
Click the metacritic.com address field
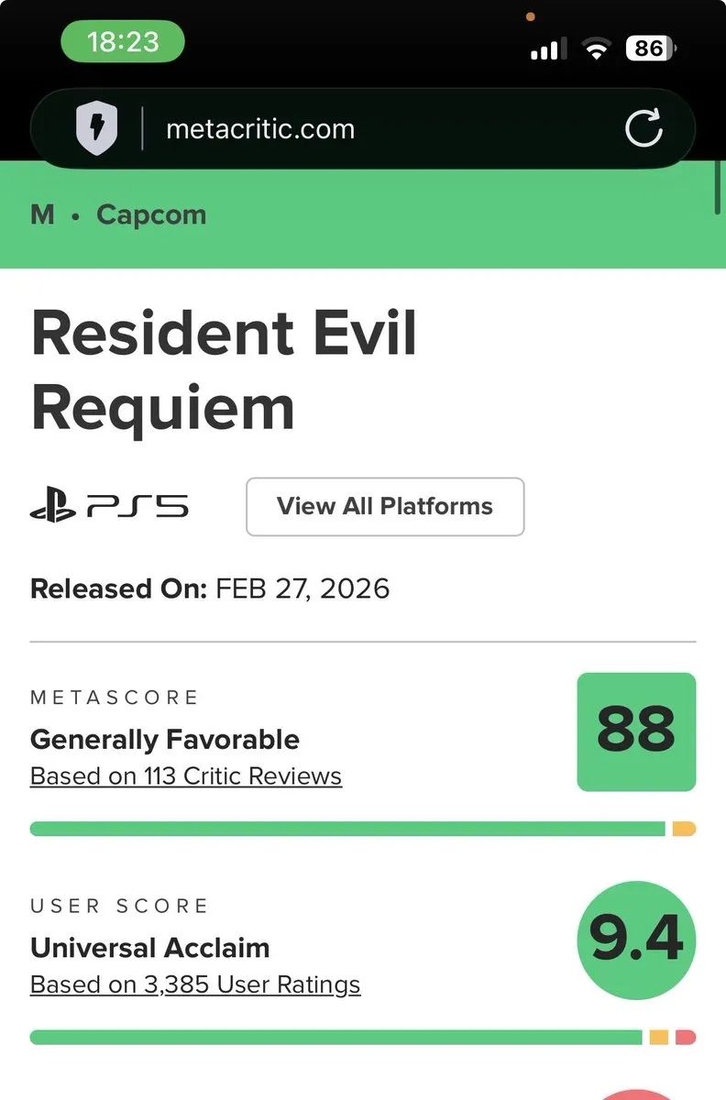260,129
